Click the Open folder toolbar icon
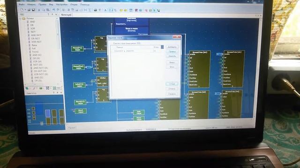The height and width of the screenshot is (168, 300). [29, 10]
